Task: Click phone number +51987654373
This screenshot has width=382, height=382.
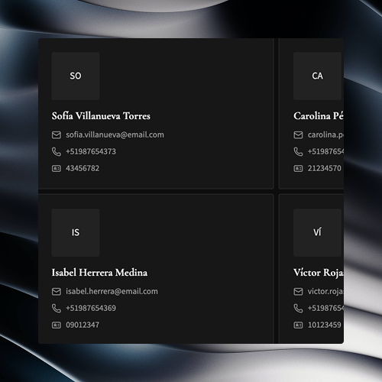Action: [x=91, y=151]
